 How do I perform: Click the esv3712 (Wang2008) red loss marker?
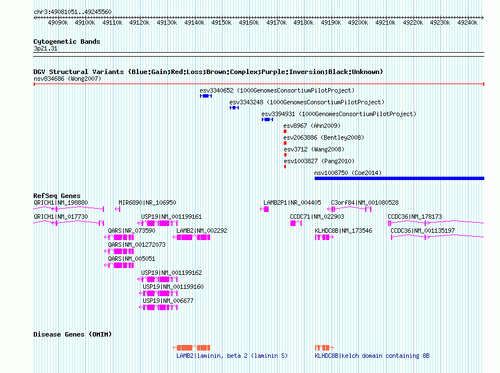coord(285,155)
